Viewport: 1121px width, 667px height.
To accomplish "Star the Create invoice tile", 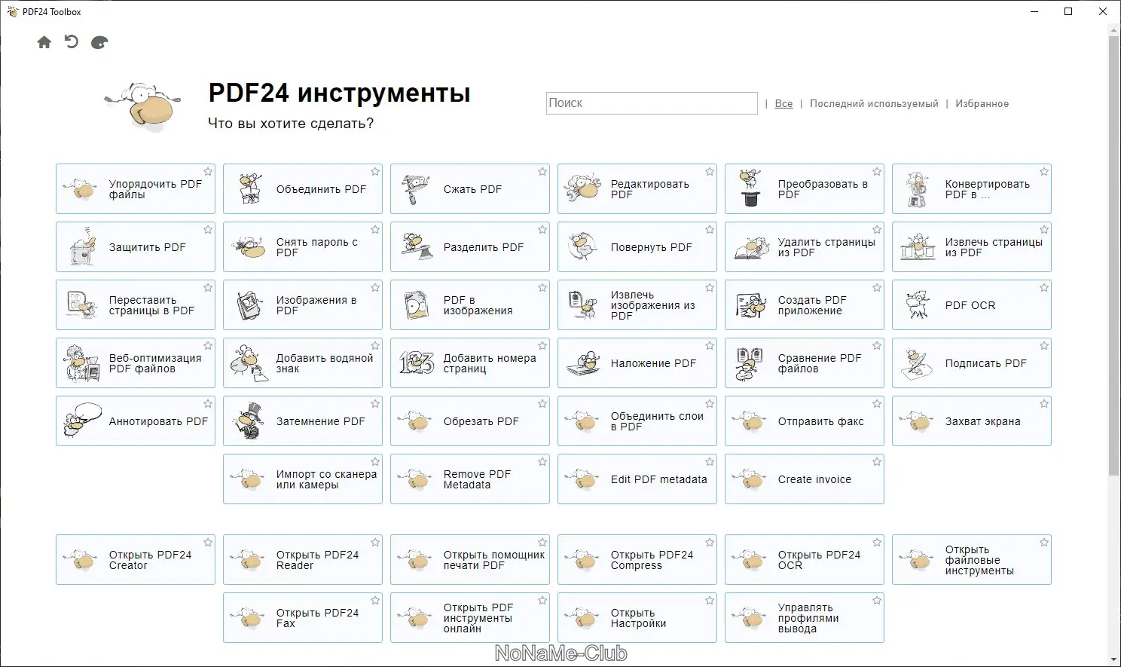I will click(x=877, y=462).
